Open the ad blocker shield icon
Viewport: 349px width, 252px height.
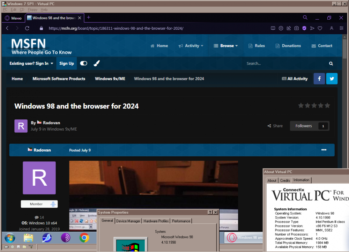pos(304,28)
